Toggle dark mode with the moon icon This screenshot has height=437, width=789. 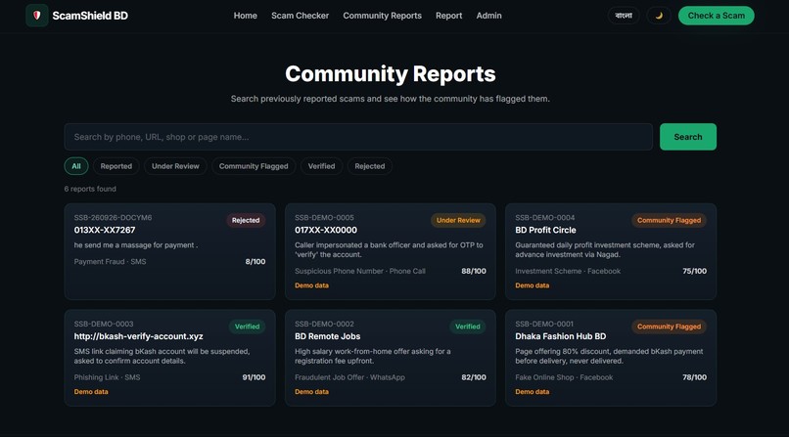pos(659,16)
